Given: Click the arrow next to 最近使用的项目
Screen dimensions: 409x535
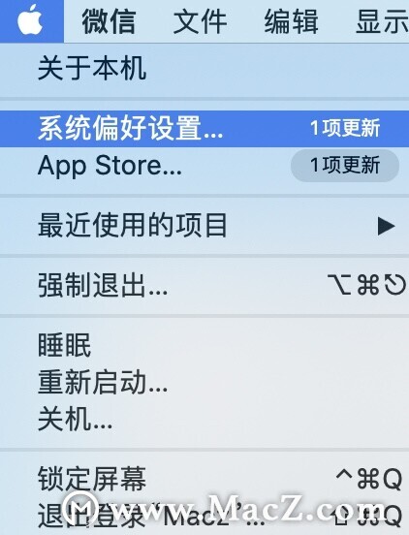Looking at the screenshot, I should (x=386, y=226).
